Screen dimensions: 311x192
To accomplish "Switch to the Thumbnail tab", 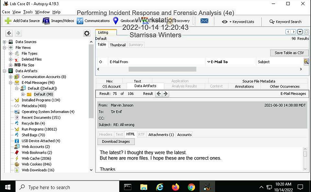I will 117,45.
